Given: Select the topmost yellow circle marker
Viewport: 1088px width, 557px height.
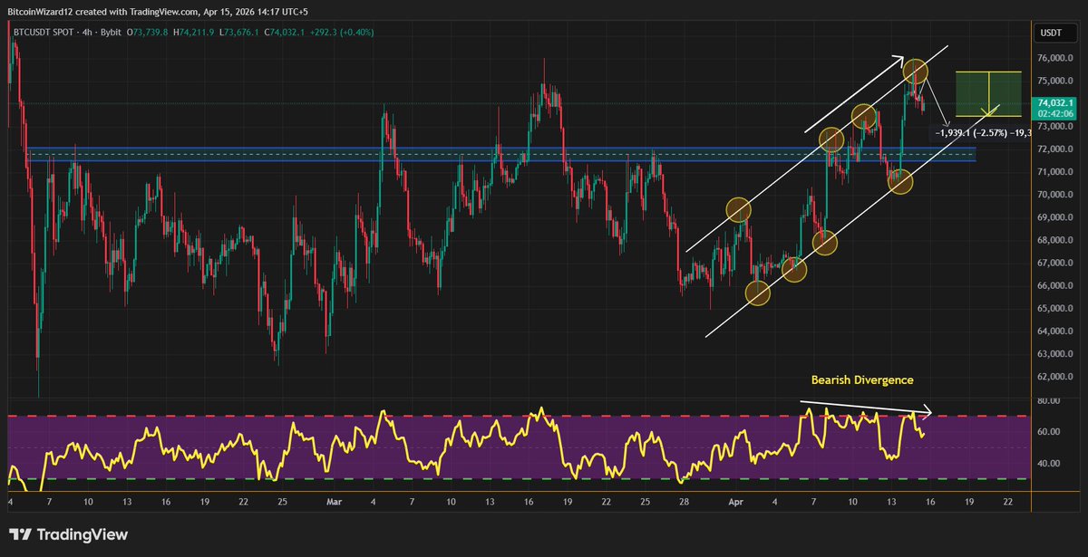Looking at the screenshot, I should pos(916,71).
